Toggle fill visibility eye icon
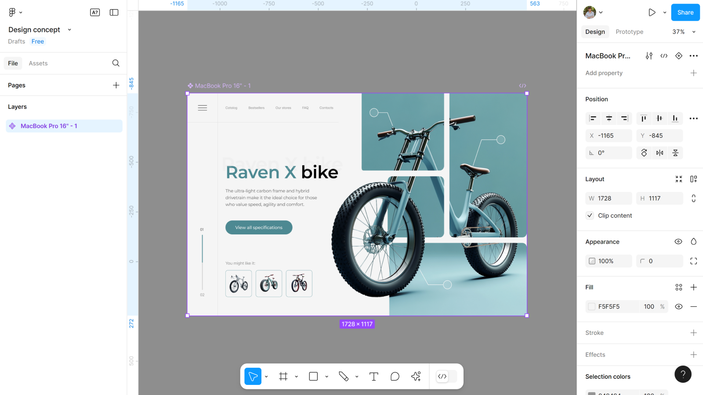The width and height of the screenshot is (703, 395). 678,306
